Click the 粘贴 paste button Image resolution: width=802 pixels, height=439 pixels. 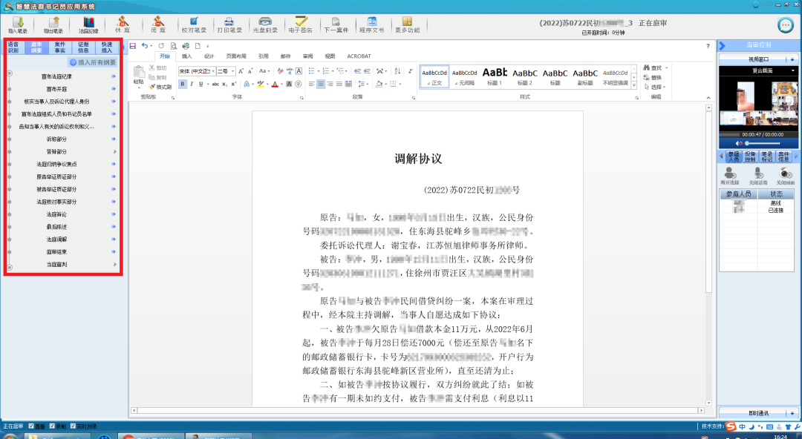pyautogui.click(x=139, y=76)
